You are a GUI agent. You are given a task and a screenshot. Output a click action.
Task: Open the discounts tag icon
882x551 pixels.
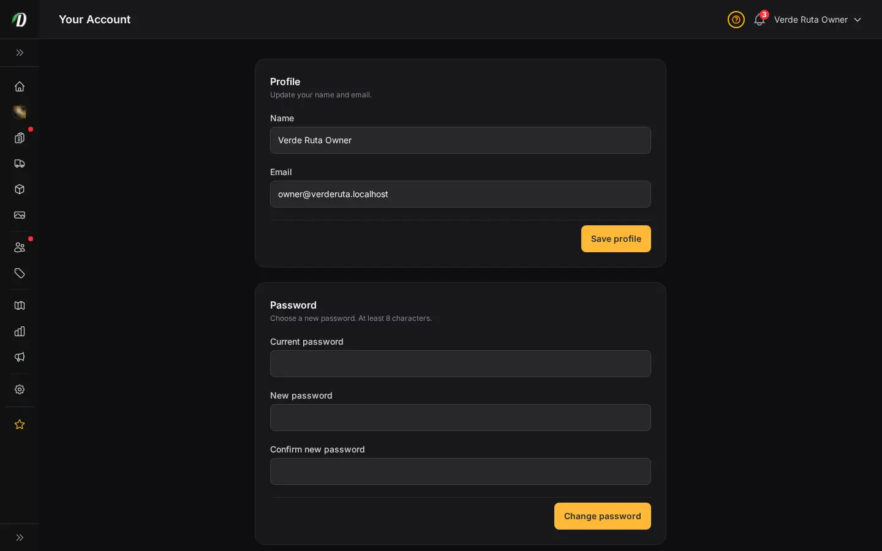click(x=20, y=273)
